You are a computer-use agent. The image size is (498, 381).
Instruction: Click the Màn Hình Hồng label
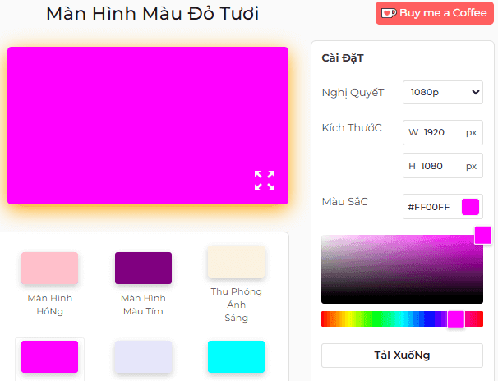click(x=50, y=305)
